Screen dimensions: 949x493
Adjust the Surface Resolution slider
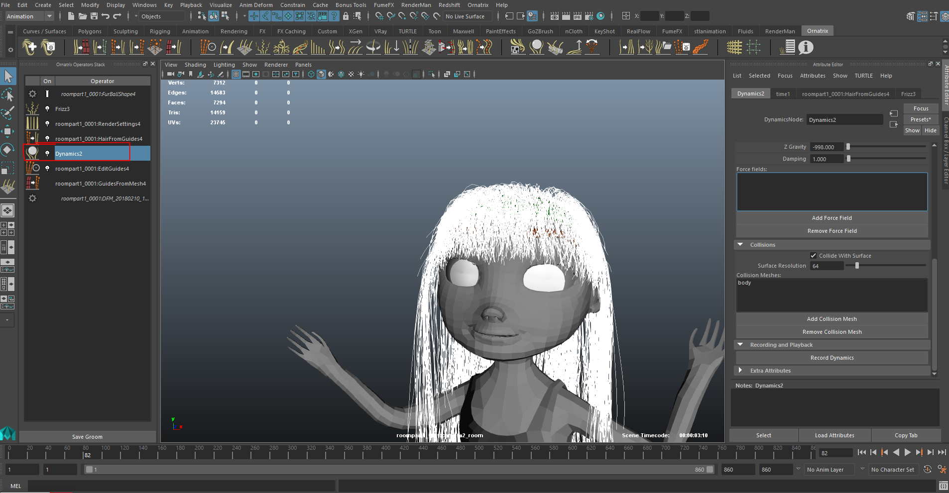[x=857, y=266]
